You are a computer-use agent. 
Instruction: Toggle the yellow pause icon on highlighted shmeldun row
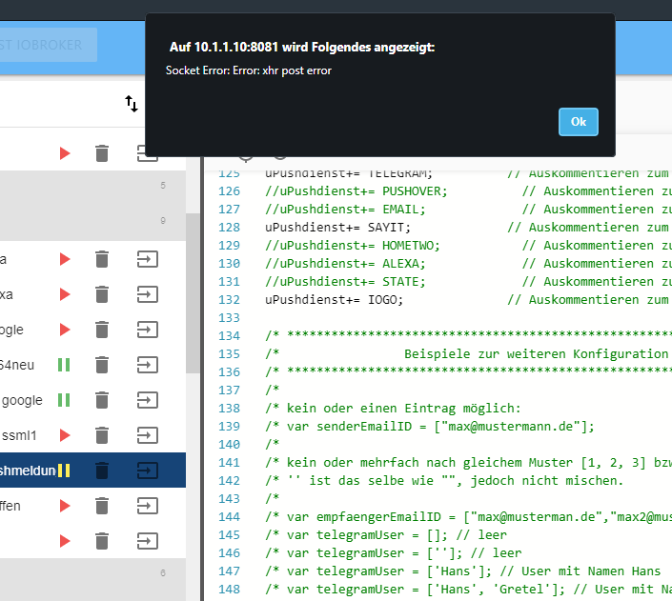[65, 471]
